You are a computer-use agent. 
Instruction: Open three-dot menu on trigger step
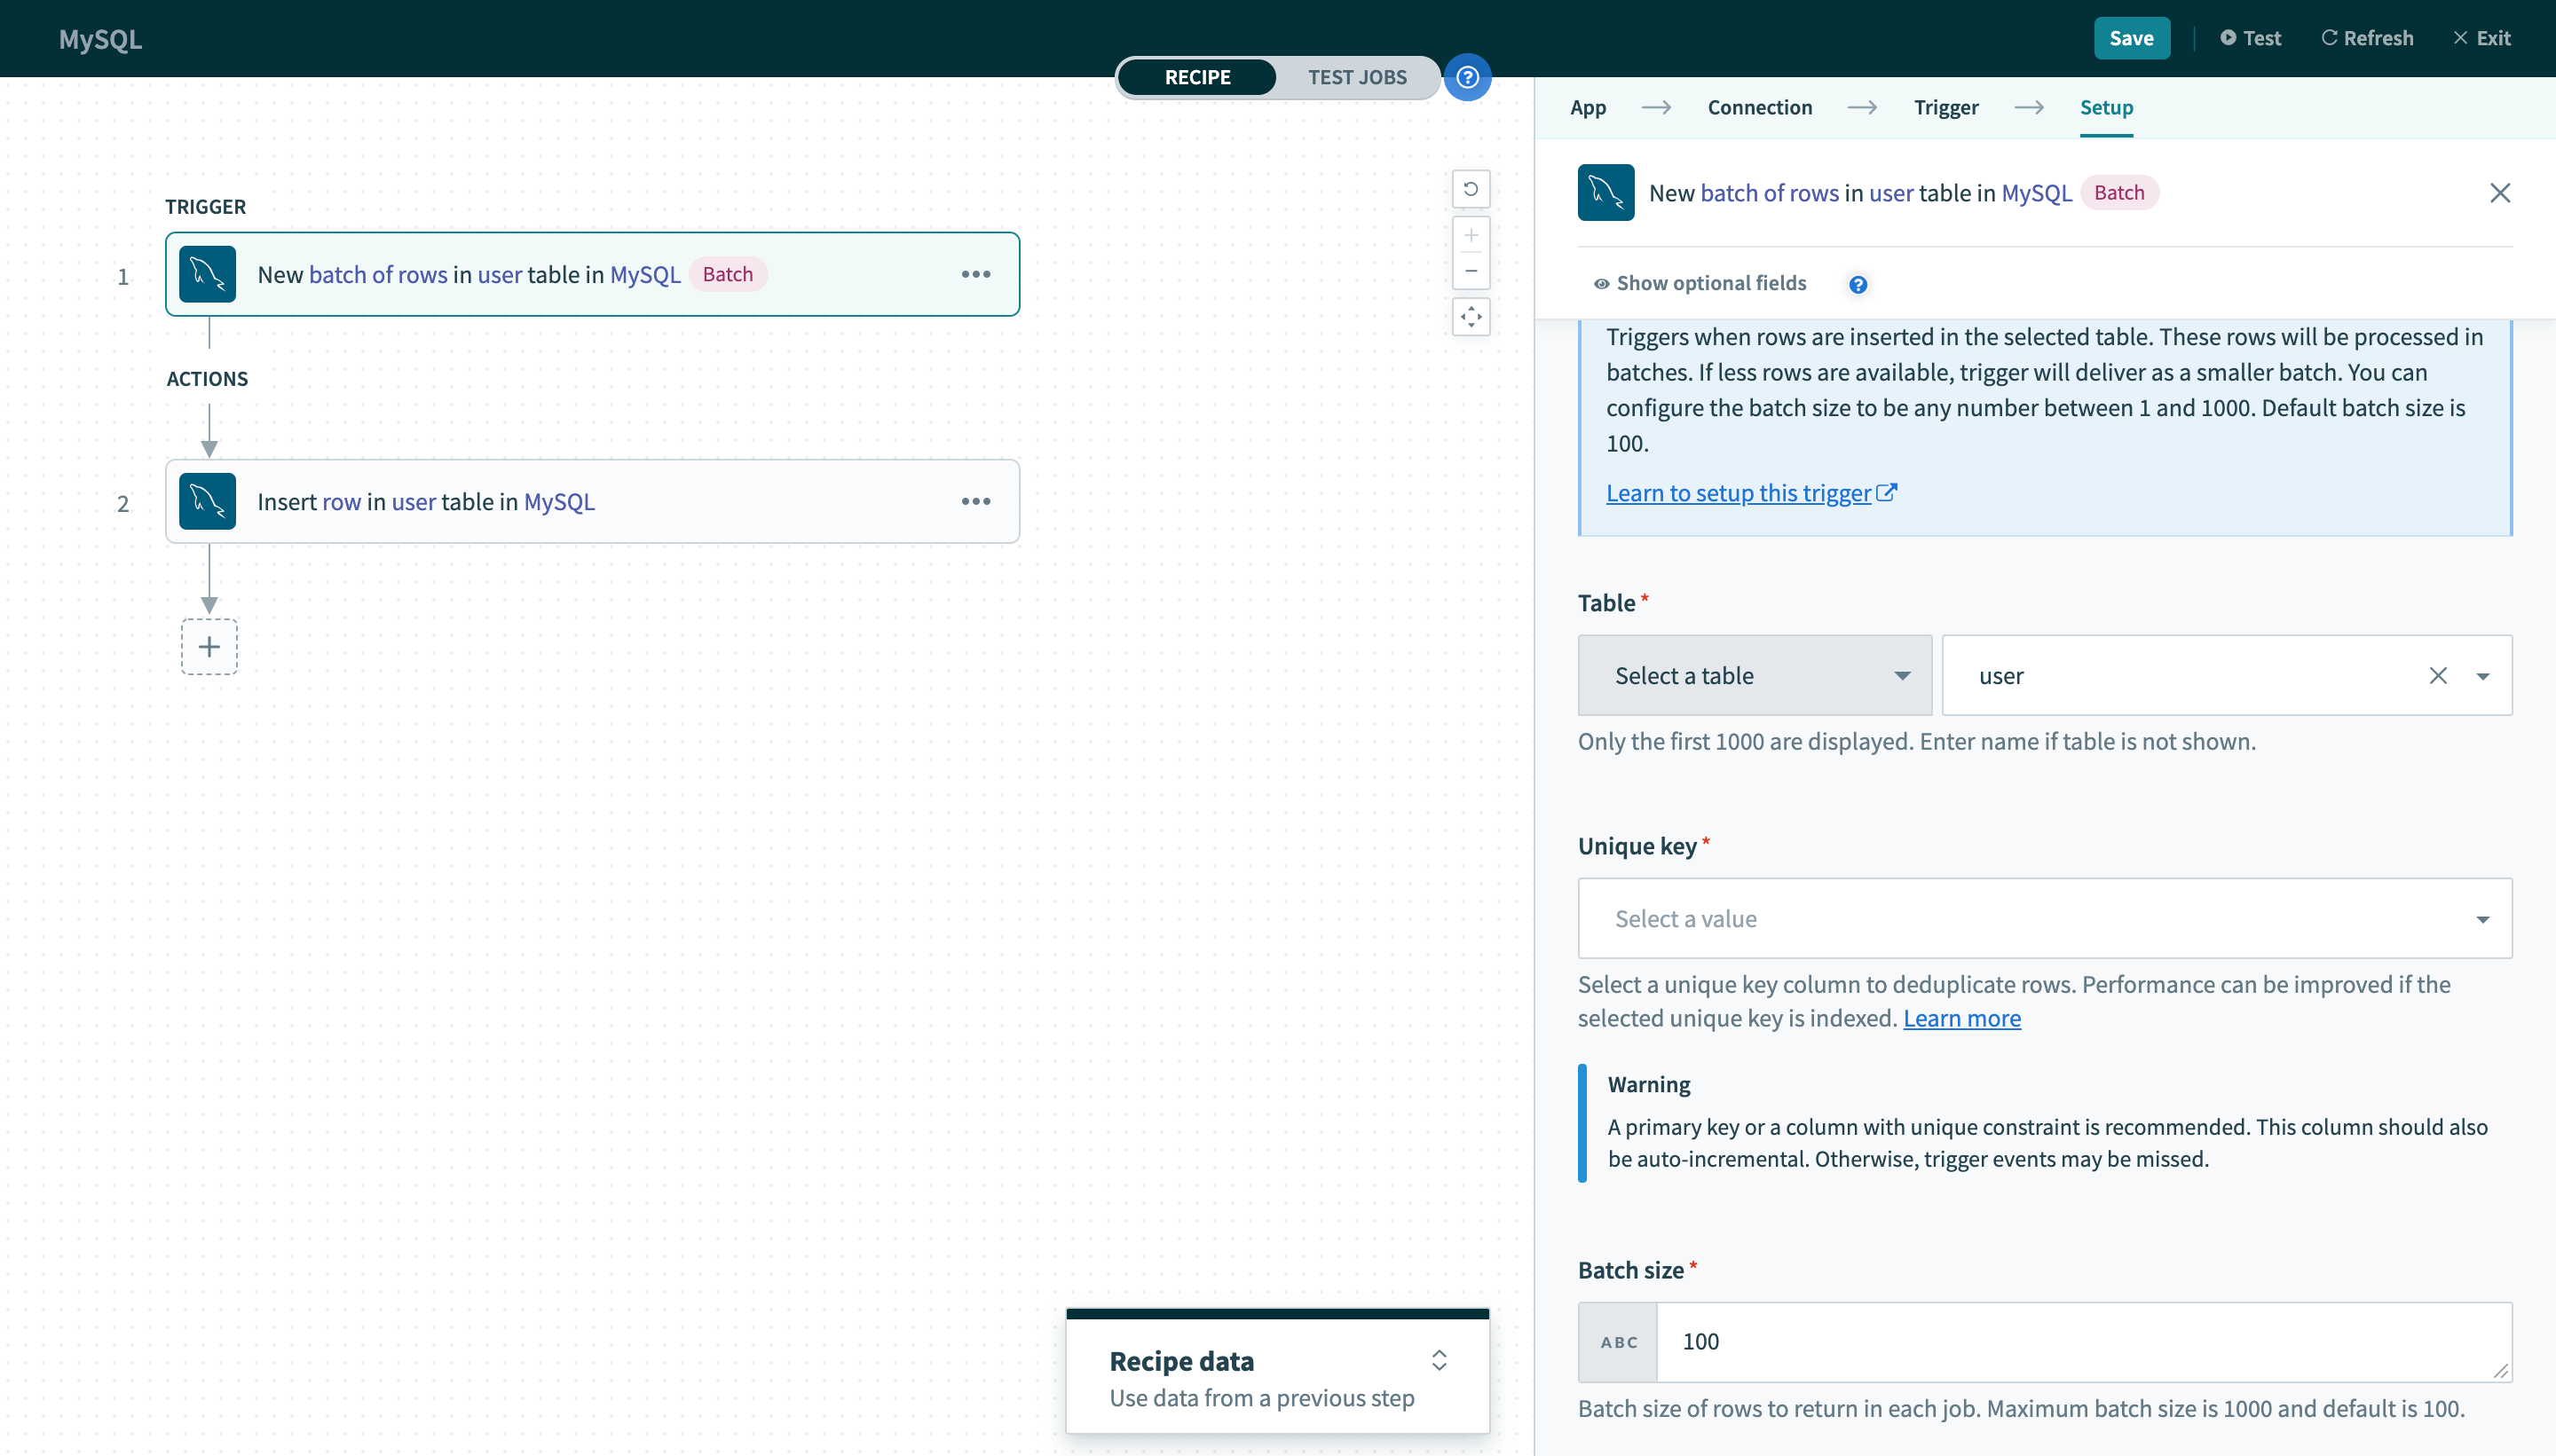pos(975,274)
